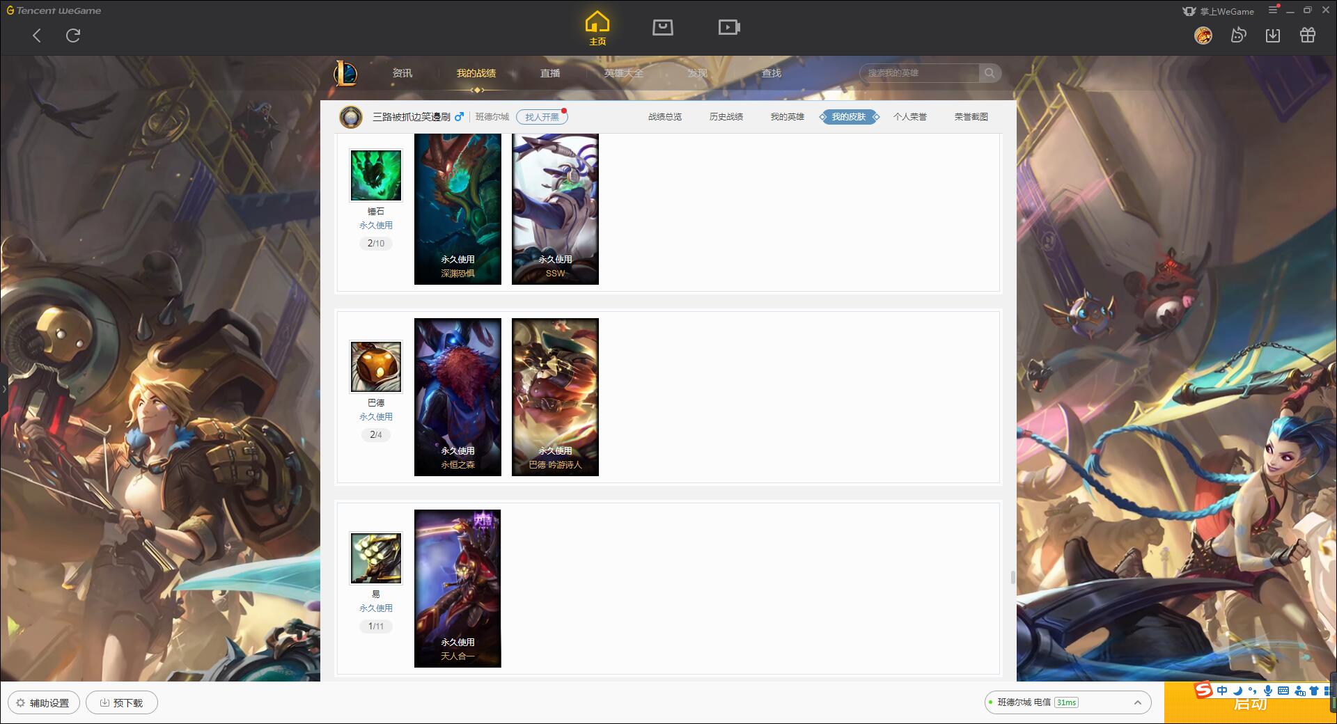
Task: Click the 找人开黑 button
Action: pos(542,117)
